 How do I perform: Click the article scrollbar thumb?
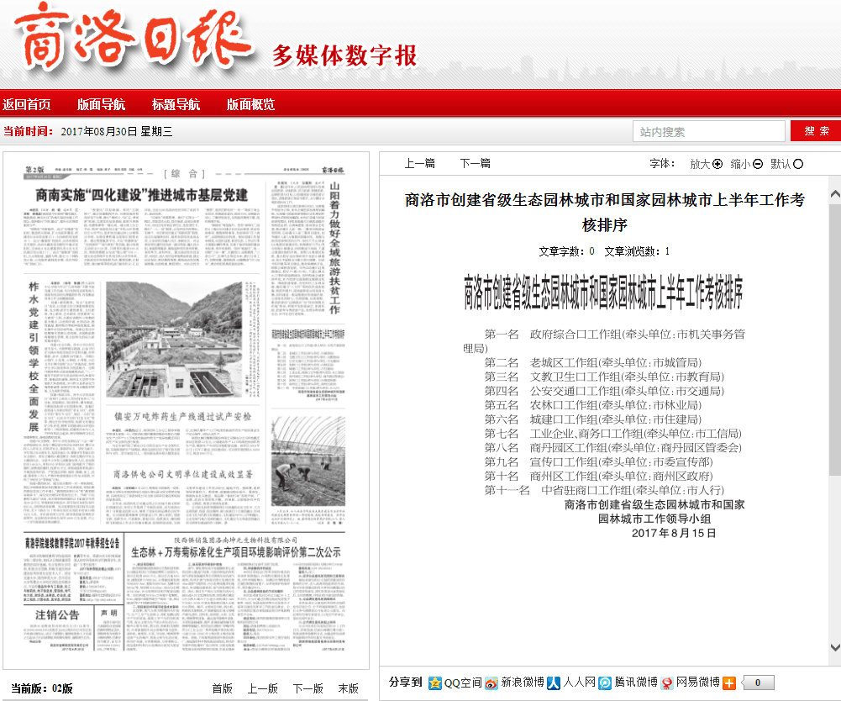834,339
